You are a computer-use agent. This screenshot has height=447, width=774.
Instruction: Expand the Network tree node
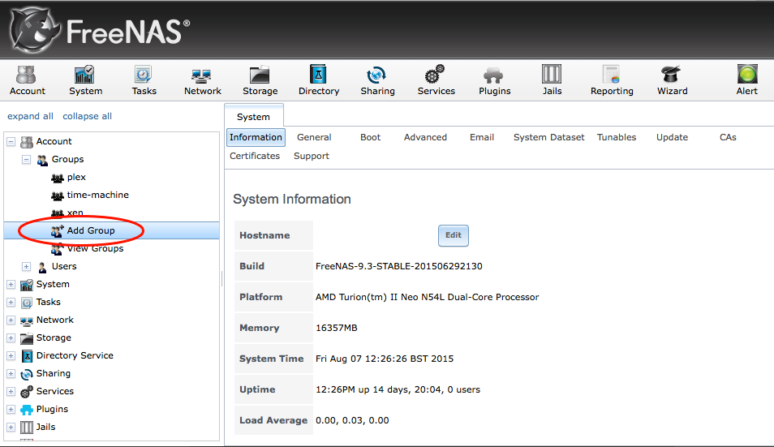[11, 320]
